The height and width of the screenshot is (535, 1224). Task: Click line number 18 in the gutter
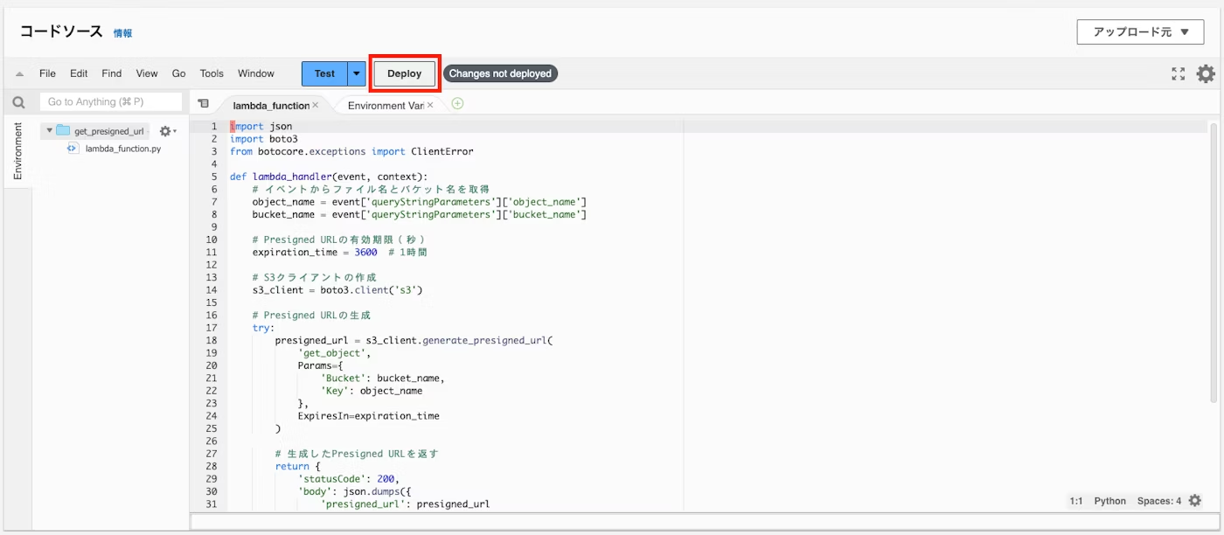click(212, 341)
